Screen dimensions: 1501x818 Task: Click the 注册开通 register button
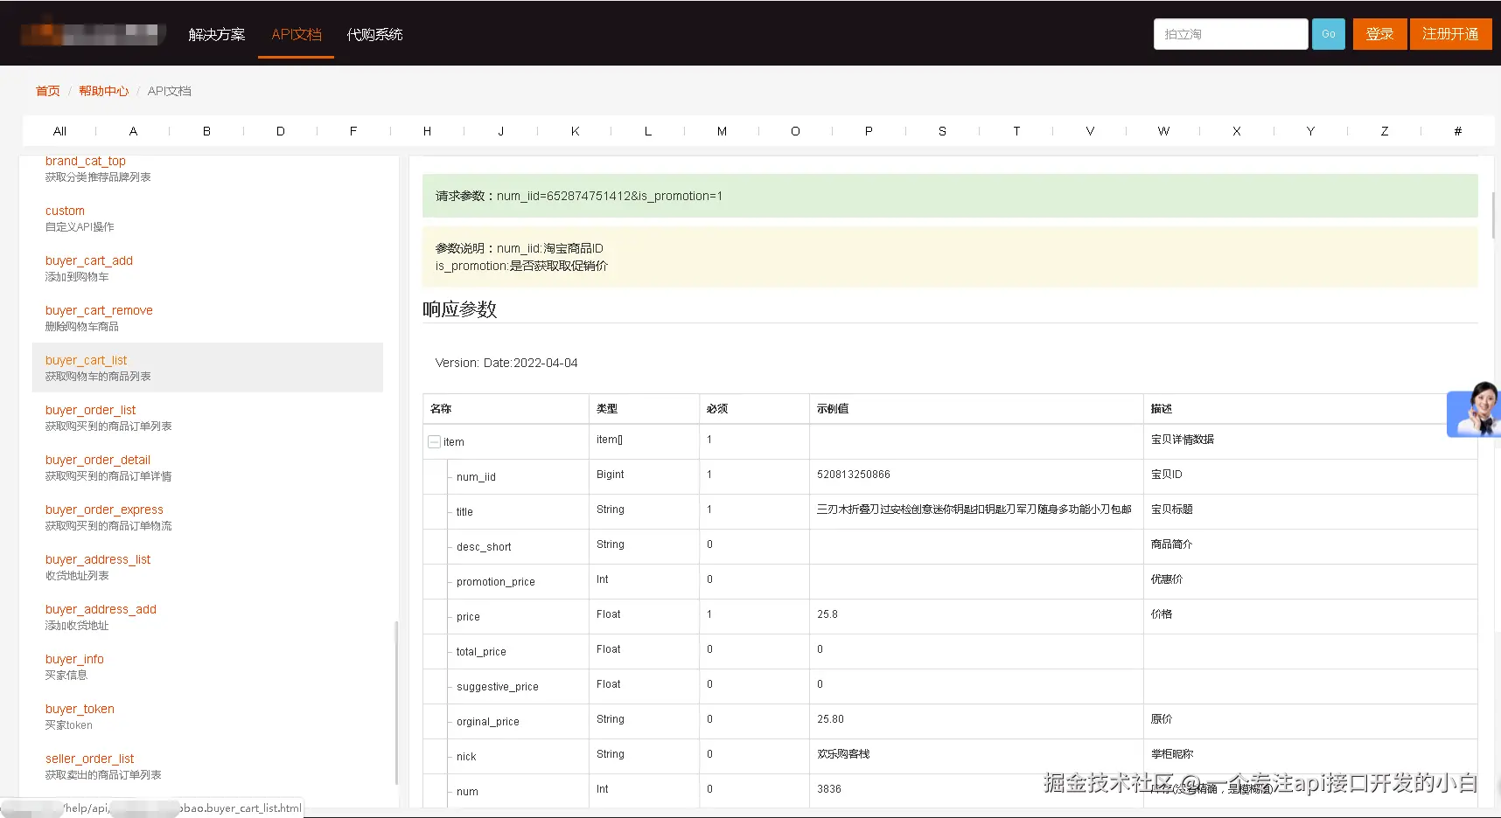coord(1450,34)
